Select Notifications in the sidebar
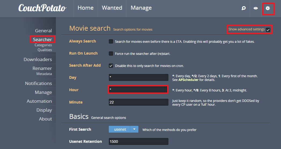Viewport: 281px width, 149px height. pos(38,83)
